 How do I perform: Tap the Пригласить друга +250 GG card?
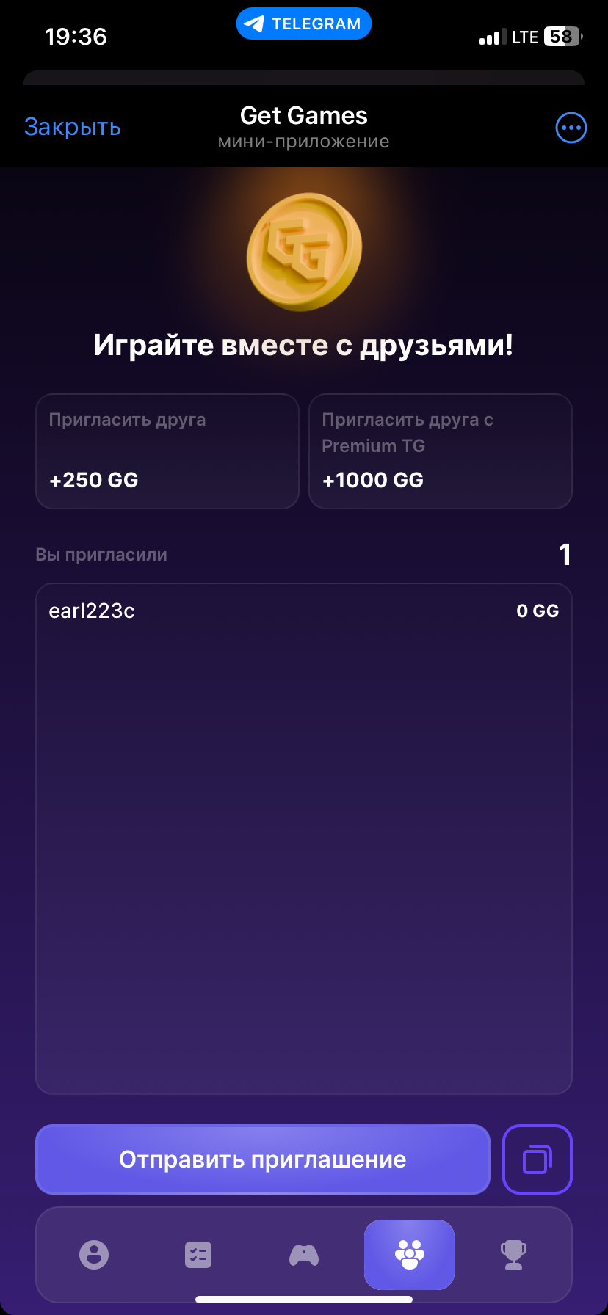(x=167, y=451)
